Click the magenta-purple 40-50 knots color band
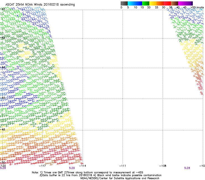This screenshot has height=180, width=205. tap(185, 3)
